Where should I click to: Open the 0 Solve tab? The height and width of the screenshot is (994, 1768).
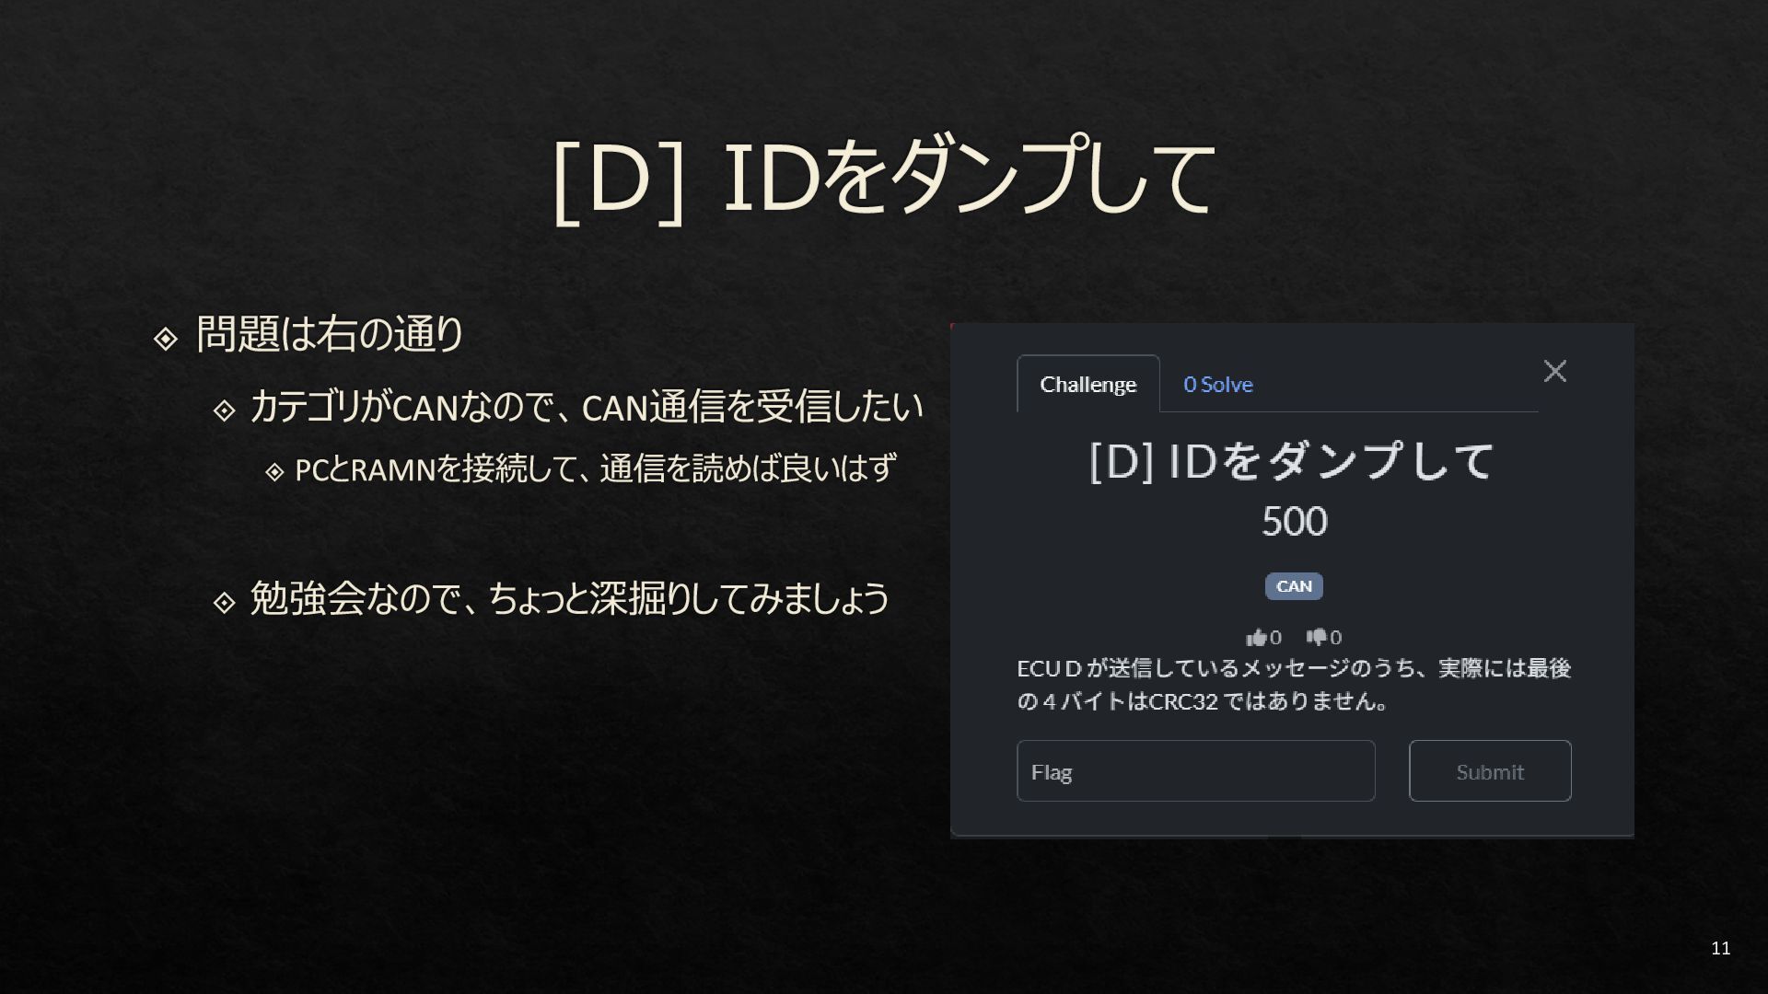pyautogui.click(x=1217, y=384)
